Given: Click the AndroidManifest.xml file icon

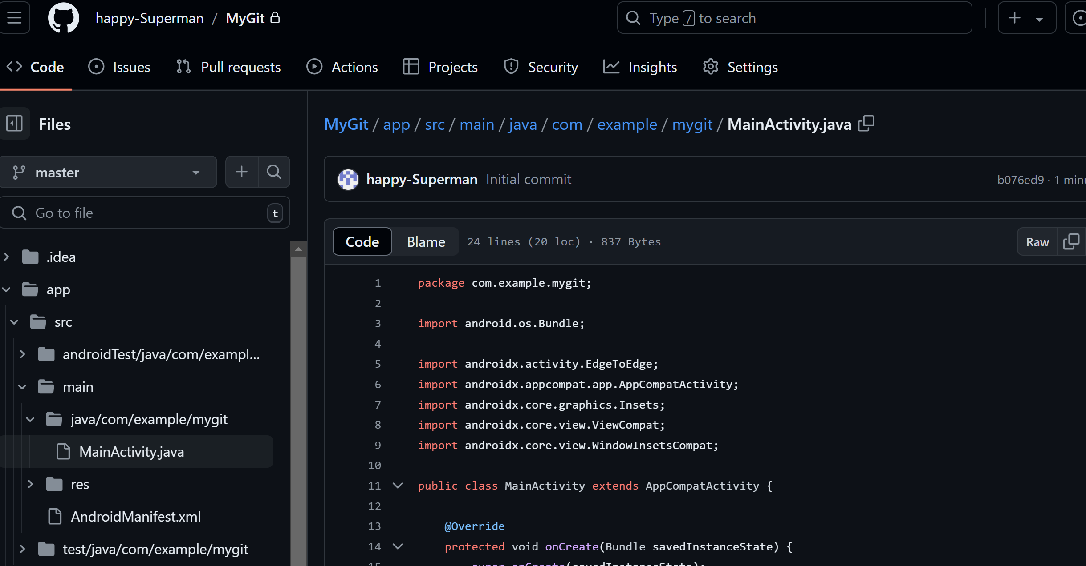Looking at the screenshot, I should click(55, 516).
